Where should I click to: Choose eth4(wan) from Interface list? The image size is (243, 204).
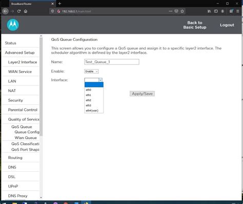click(94, 111)
